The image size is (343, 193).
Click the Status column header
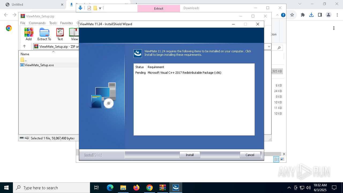coord(140,67)
